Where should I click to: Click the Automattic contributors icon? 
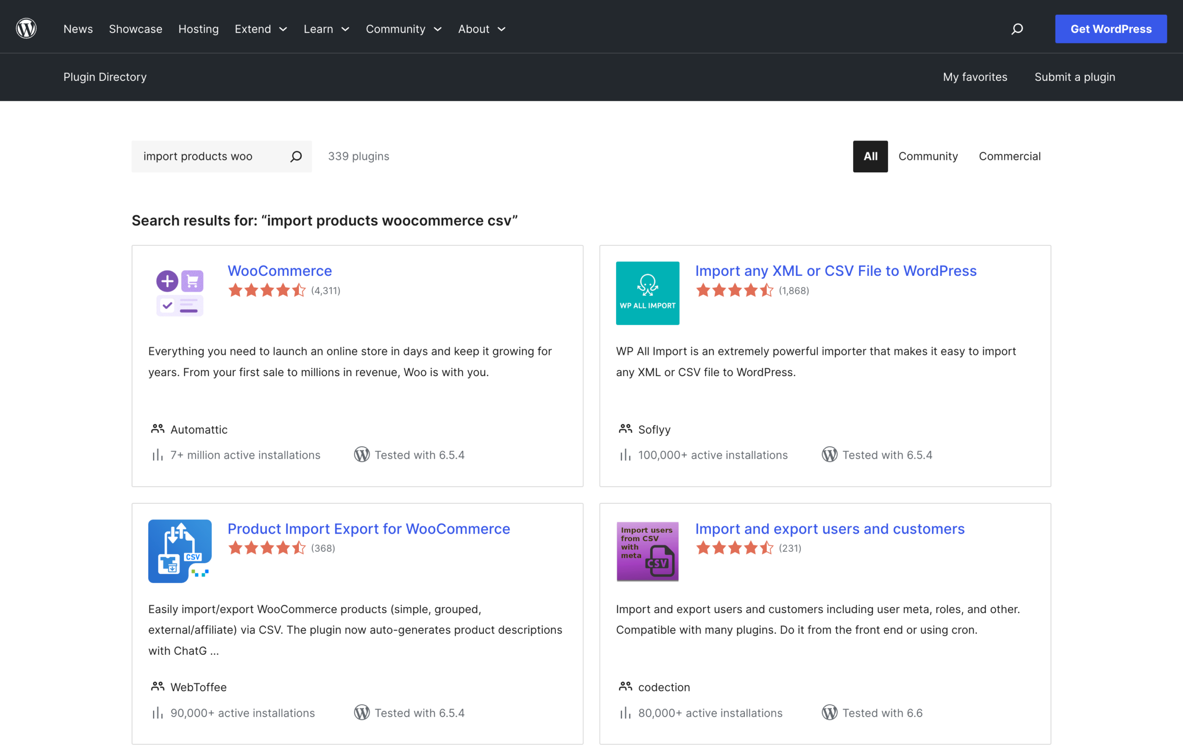pyautogui.click(x=157, y=428)
